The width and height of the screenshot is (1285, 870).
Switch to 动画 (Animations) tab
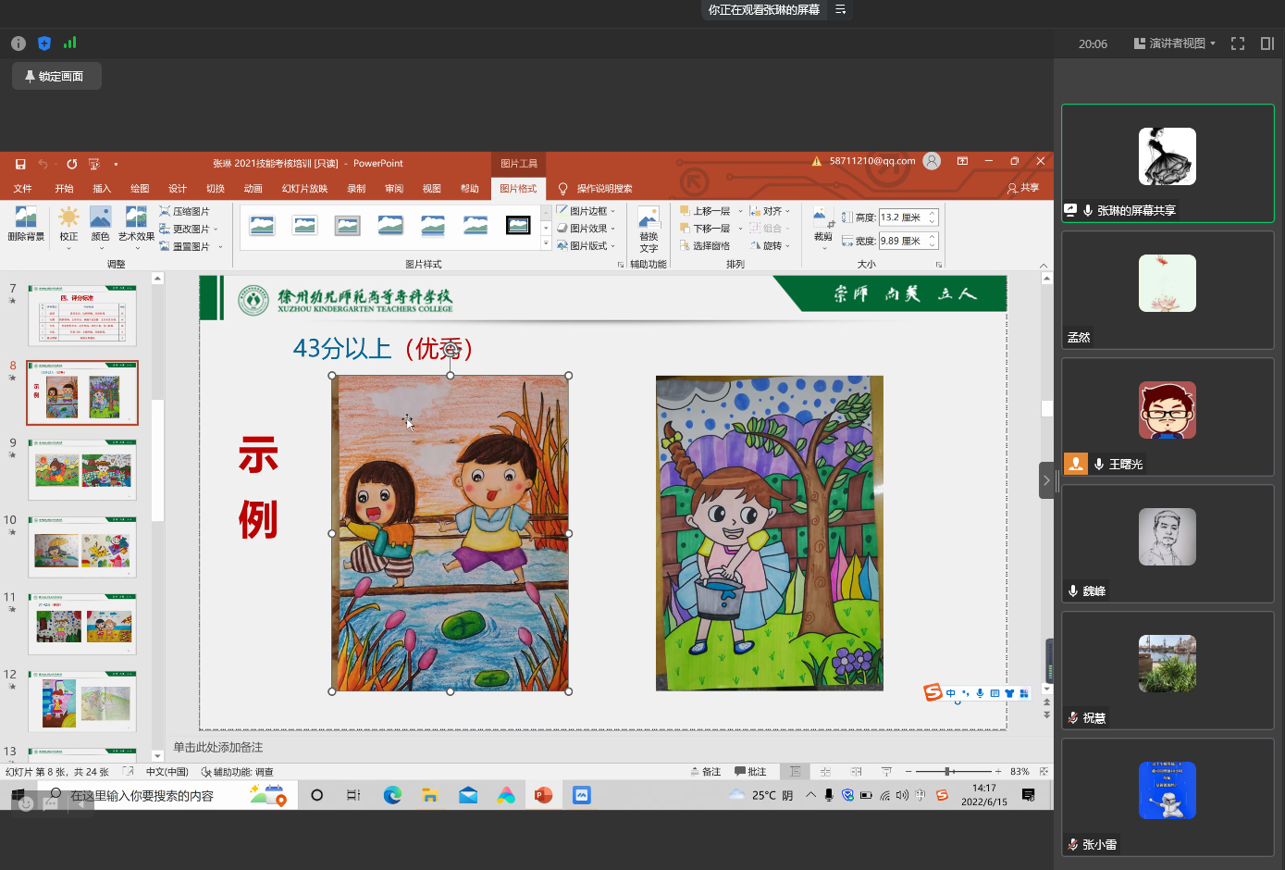pos(253,189)
